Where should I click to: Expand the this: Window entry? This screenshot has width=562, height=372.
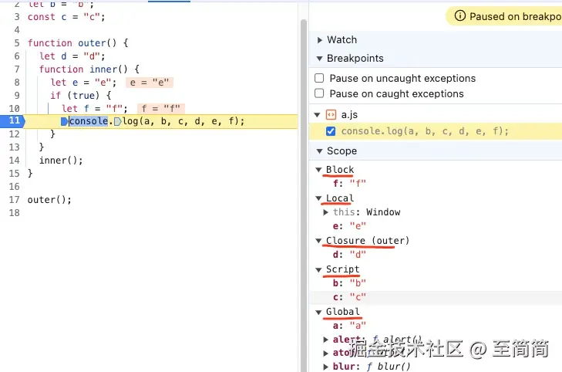pyautogui.click(x=325, y=212)
